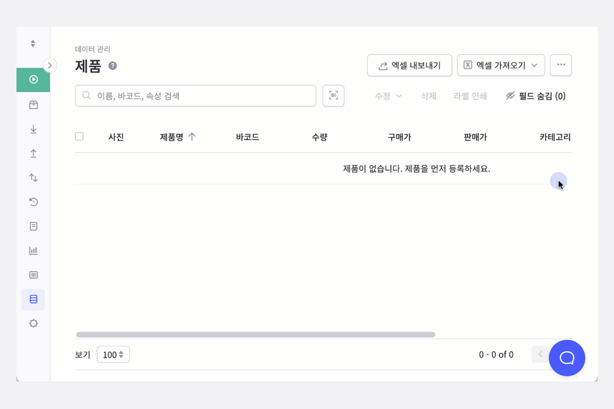Toggle the select-all checkbox in table header
The image size is (614, 409).
coord(79,136)
